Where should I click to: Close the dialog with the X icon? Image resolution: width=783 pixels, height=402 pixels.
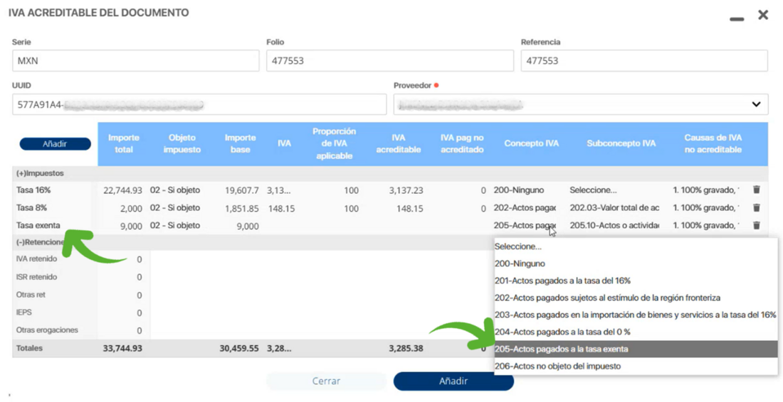click(763, 15)
